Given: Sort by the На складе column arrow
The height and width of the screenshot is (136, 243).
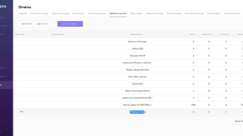Looking at the screenshot, I should [x=230, y=34].
